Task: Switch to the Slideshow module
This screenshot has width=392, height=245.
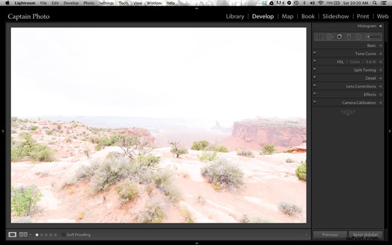Action: [336, 16]
